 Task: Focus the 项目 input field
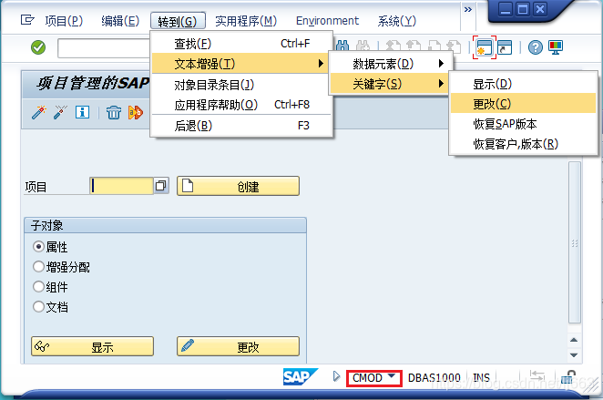[121, 186]
